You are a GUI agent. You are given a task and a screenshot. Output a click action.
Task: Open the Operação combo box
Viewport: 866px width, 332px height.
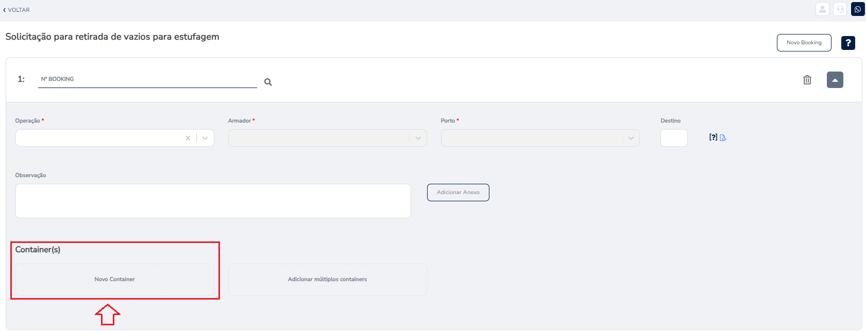point(114,138)
